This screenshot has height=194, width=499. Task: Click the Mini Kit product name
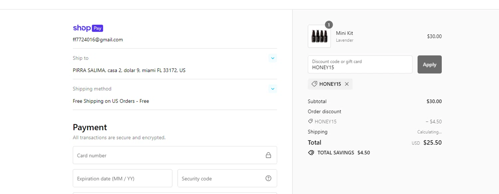click(x=344, y=33)
